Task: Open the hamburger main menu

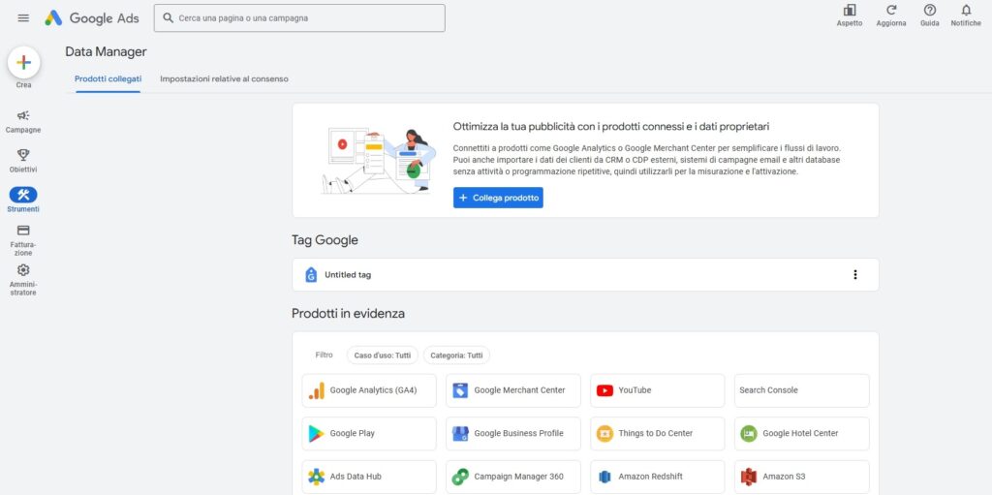Action: [x=23, y=18]
